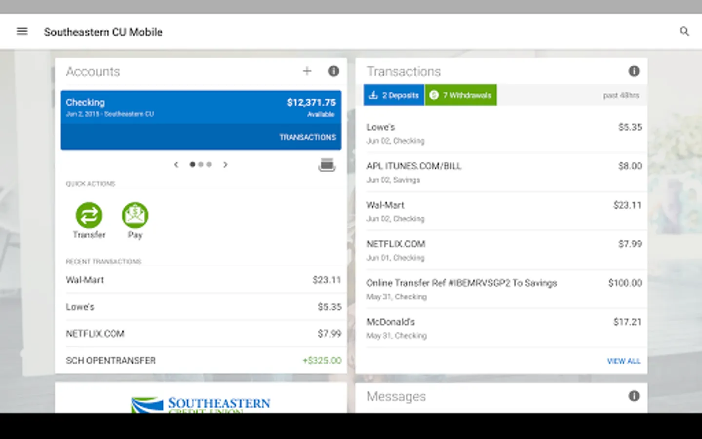Go to the previous account with left chevron
The image size is (702, 439).
tap(176, 164)
